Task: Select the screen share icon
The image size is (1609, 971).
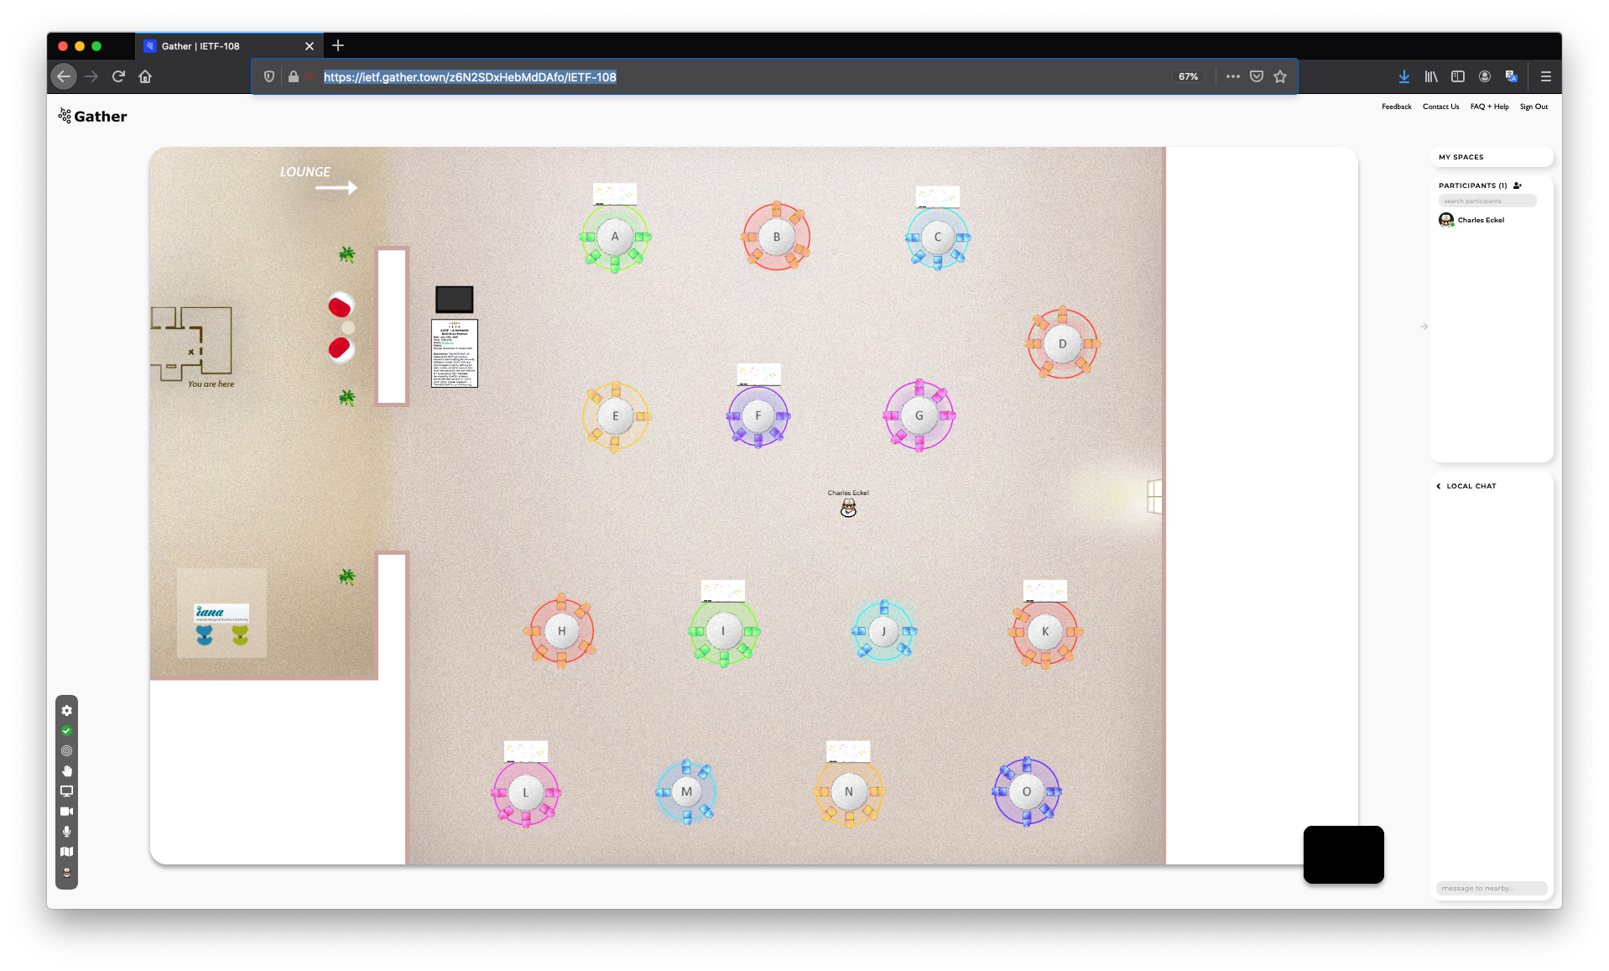Action: tap(66, 791)
